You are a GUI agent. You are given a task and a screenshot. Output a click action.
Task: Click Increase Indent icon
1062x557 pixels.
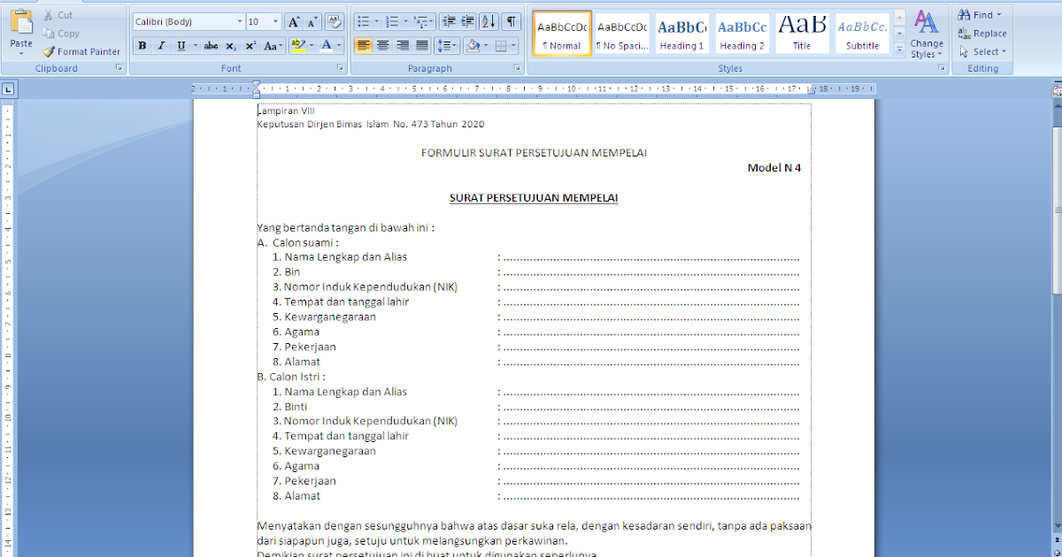(x=467, y=21)
